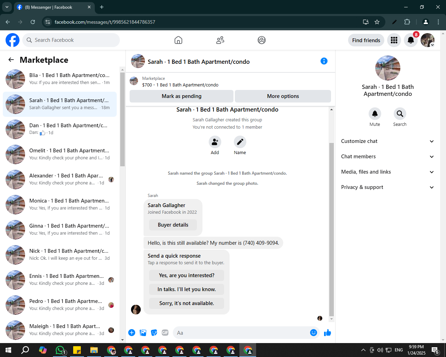Open Sticky Notes taskbar icon
Viewport: 446px width, 357px height.
[x=77, y=350]
